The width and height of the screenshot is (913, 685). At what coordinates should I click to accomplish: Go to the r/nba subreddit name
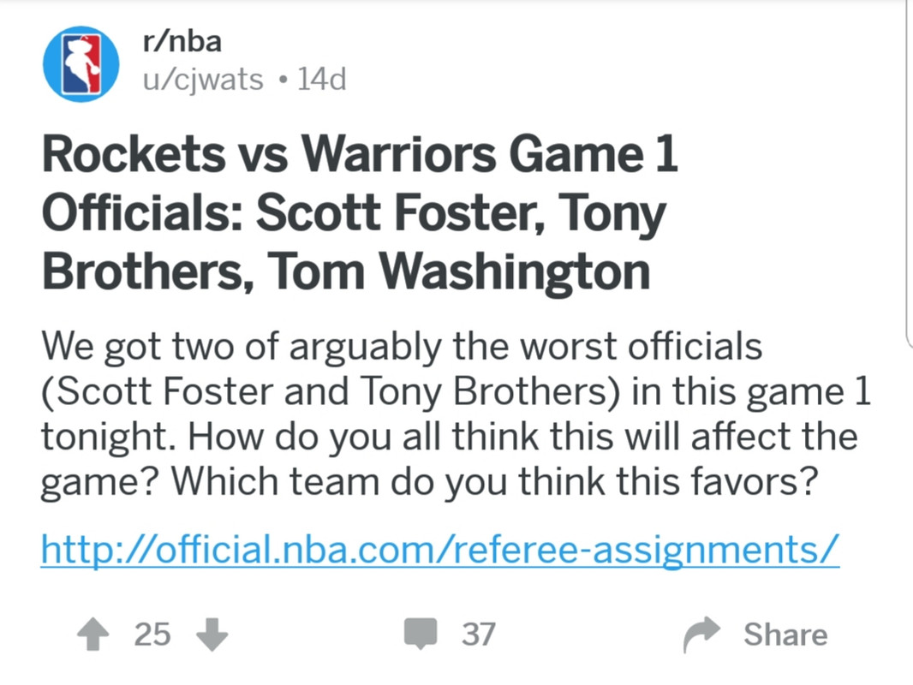(x=182, y=41)
